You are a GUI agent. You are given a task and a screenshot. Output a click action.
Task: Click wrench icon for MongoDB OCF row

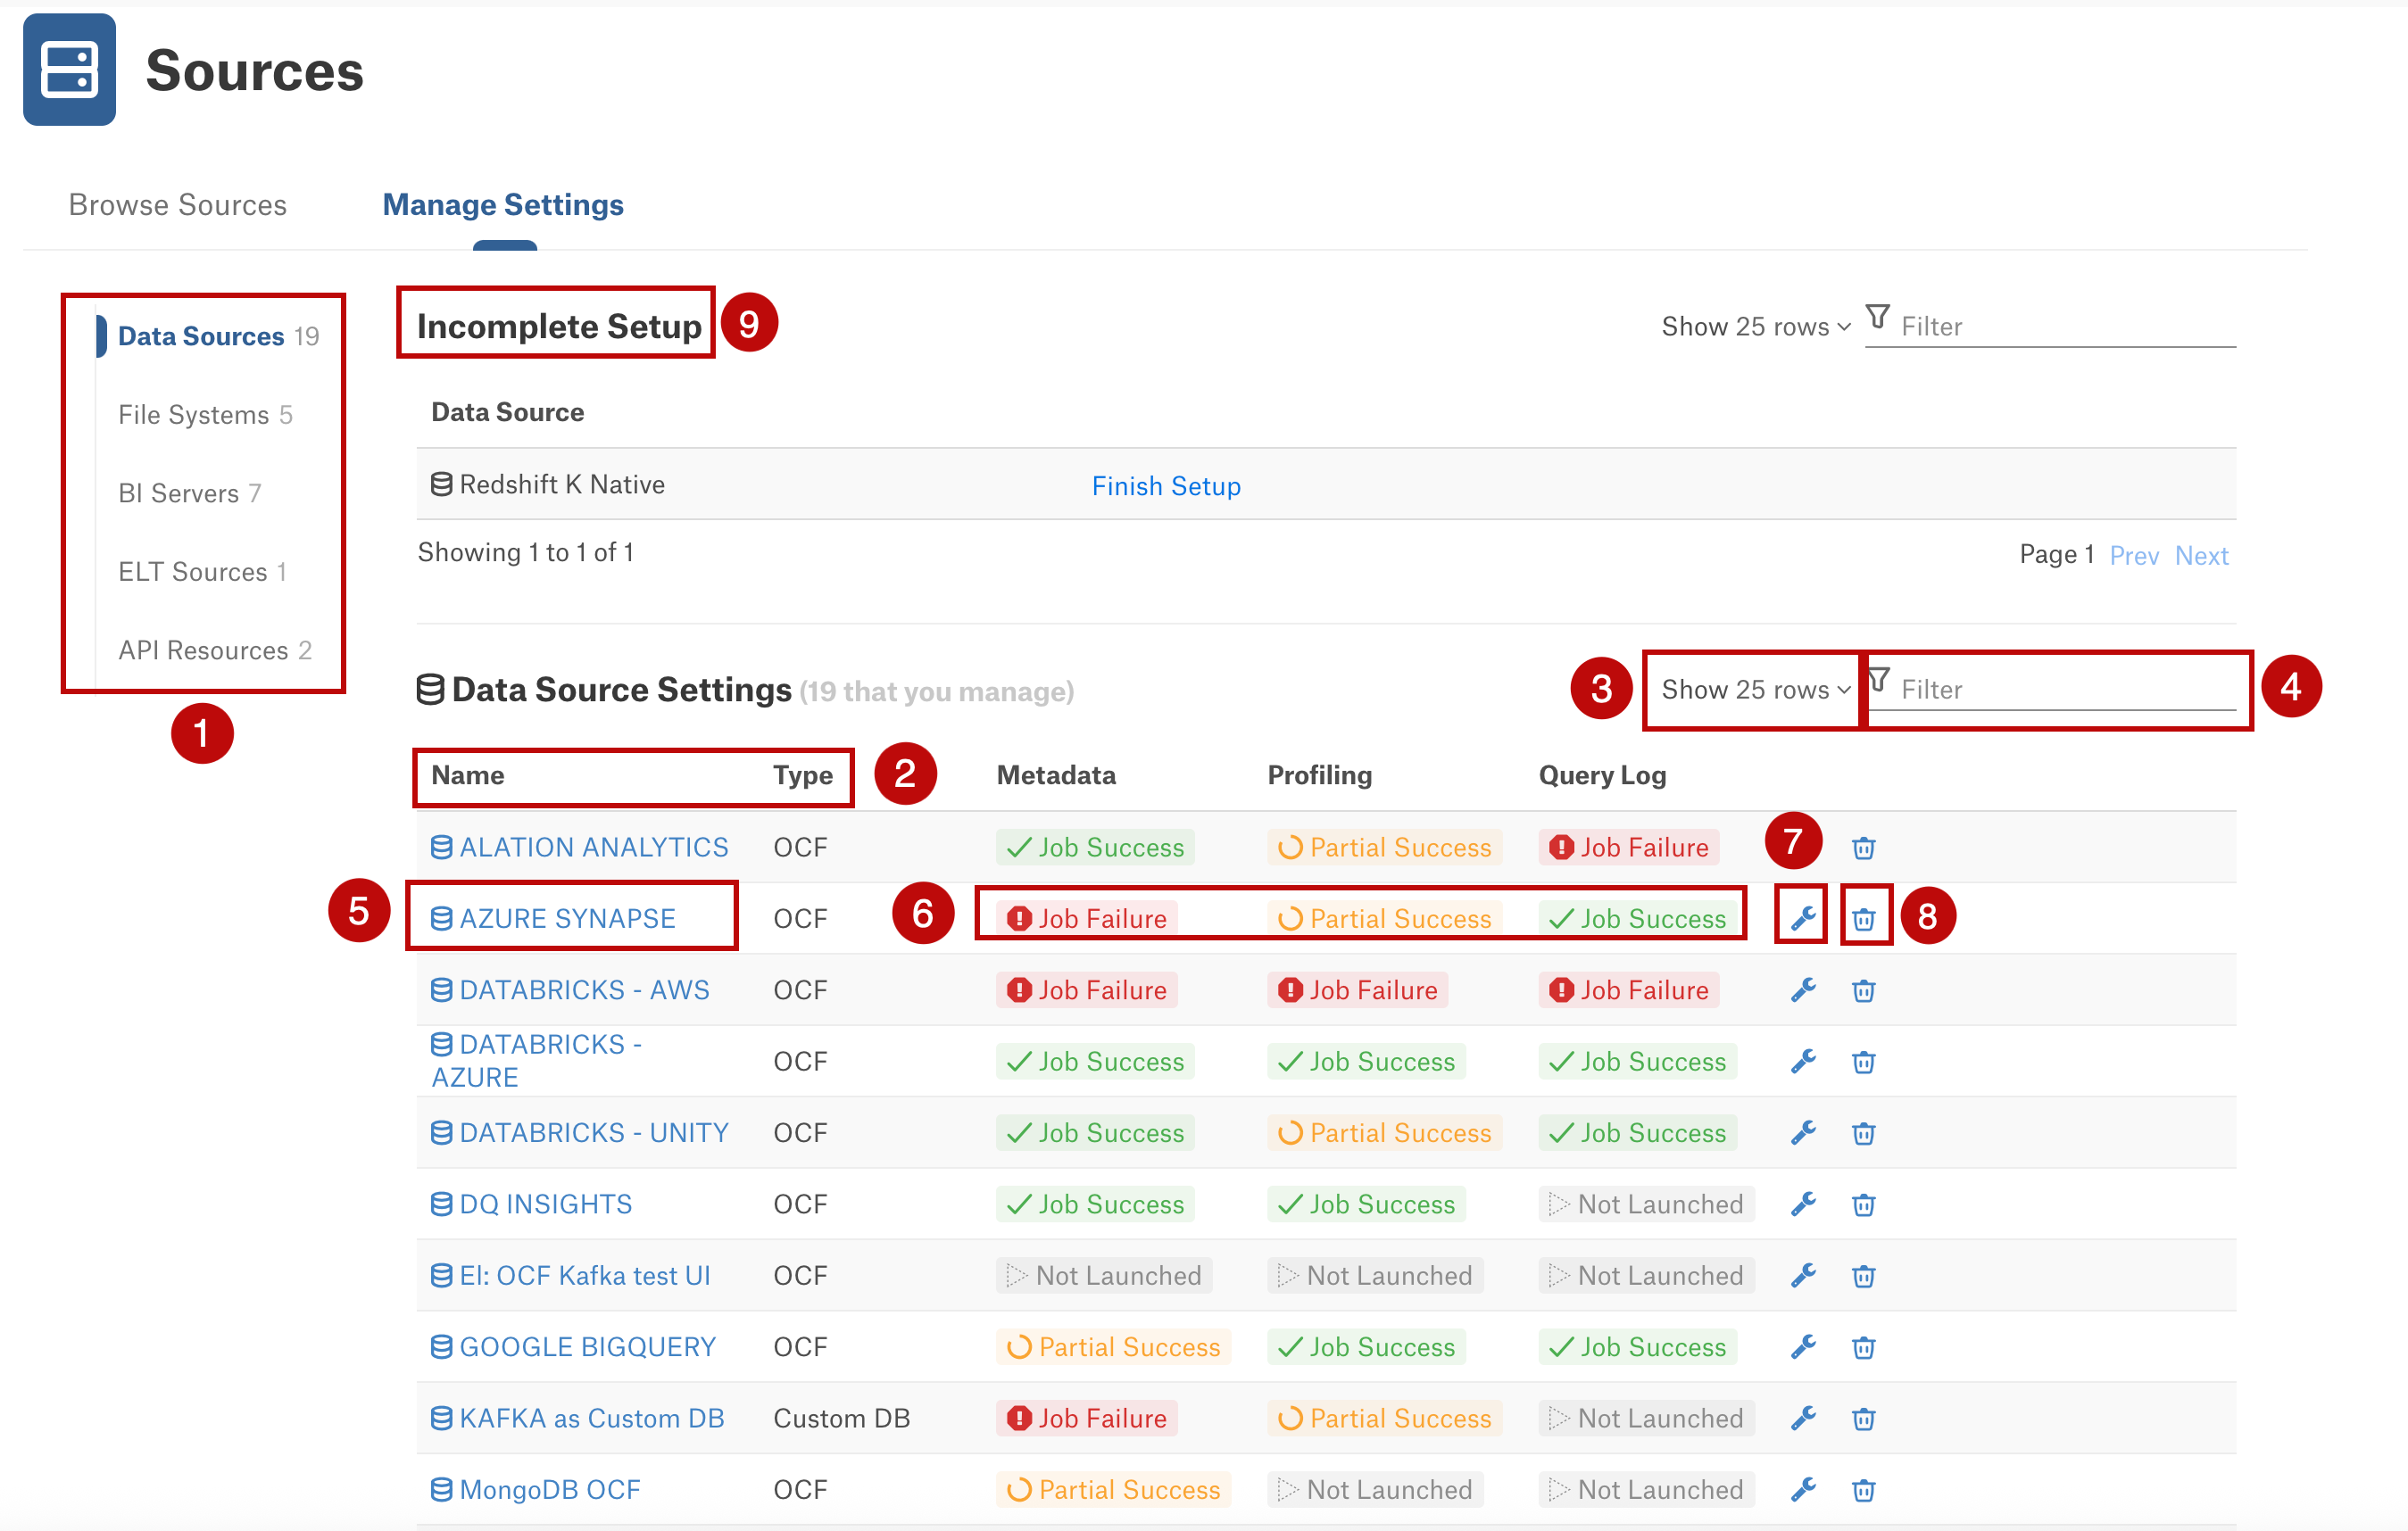click(1802, 1489)
